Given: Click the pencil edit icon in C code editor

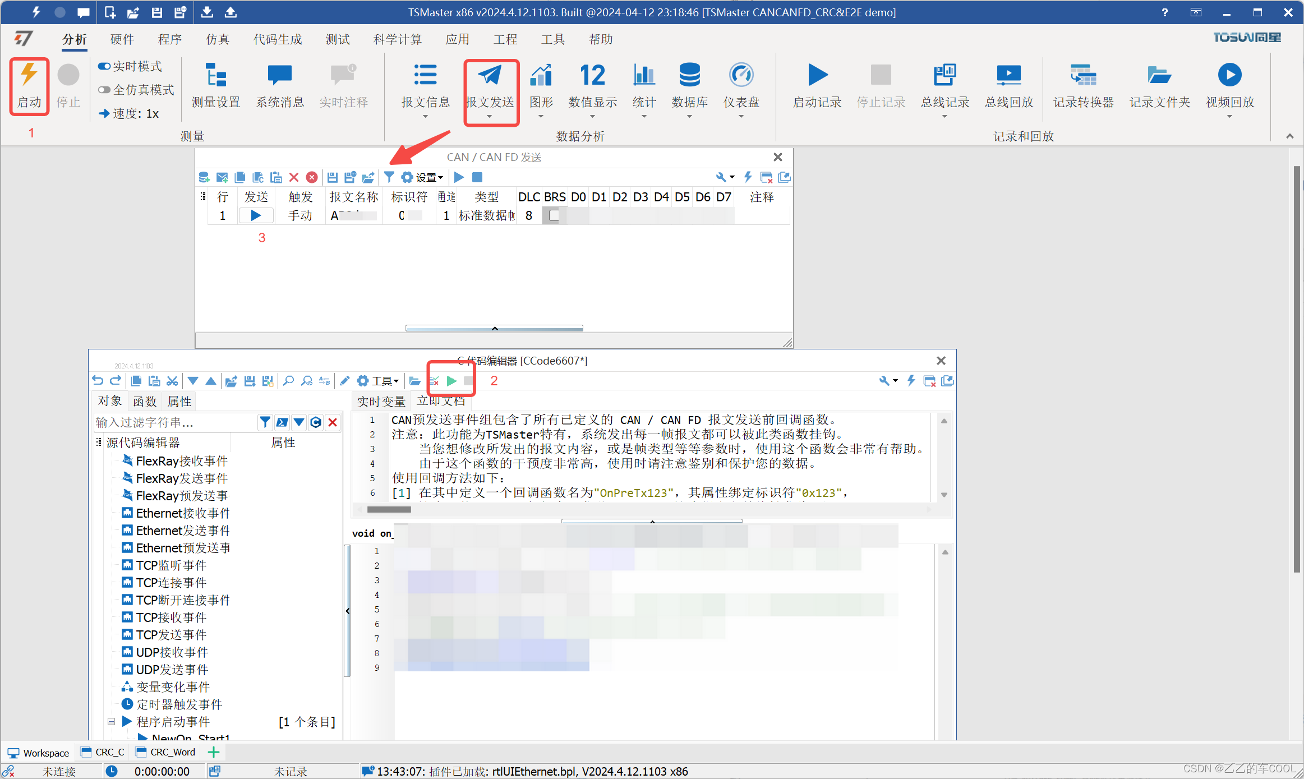Looking at the screenshot, I should 345,381.
